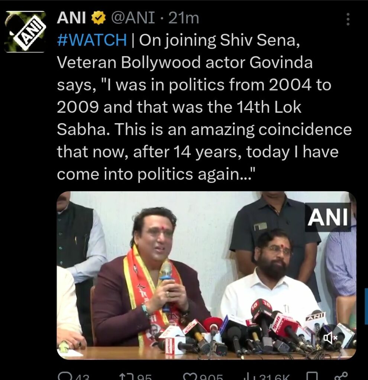Click the #WATCH hashtag
Viewport: 368px width, 380px height.
pyautogui.click(x=92, y=40)
